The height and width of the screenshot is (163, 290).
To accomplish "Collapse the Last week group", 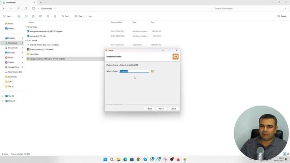I will [26, 40].
